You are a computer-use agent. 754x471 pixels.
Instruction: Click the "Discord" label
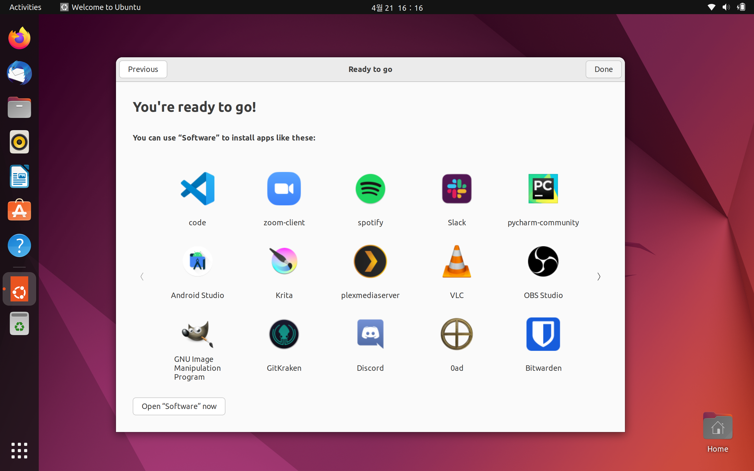tap(370, 368)
